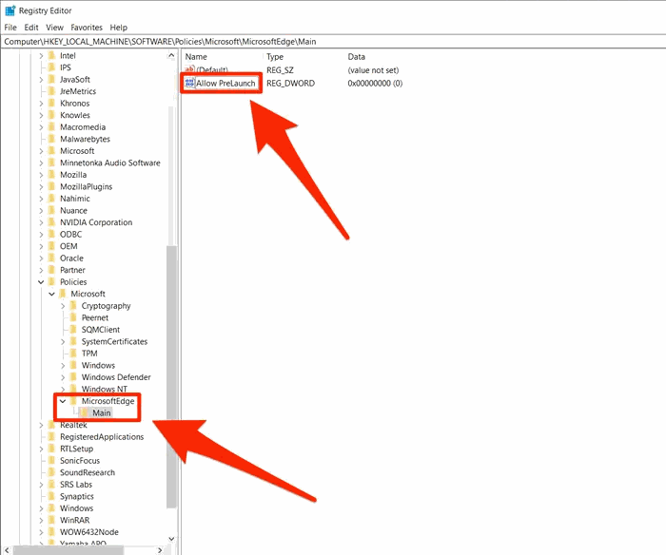Click the Khronos folder icon
This screenshot has height=555, width=666.
(52, 103)
